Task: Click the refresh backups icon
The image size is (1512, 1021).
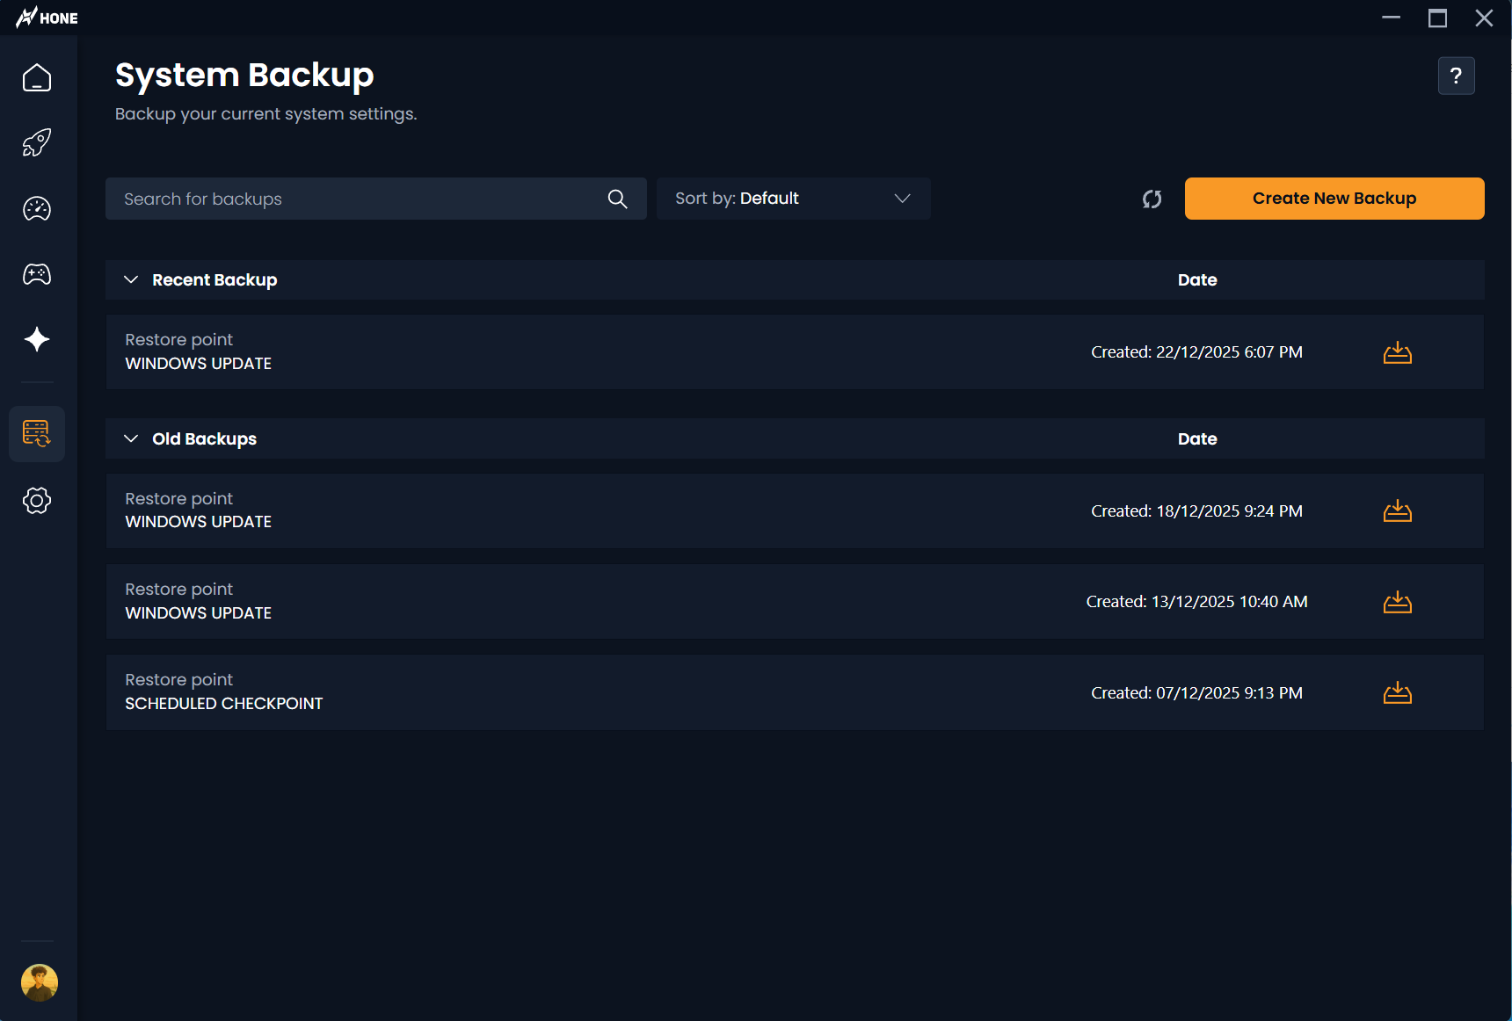Action: 1152,199
